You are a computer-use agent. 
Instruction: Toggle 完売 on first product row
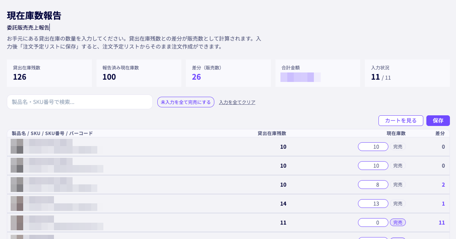[398, 147]
